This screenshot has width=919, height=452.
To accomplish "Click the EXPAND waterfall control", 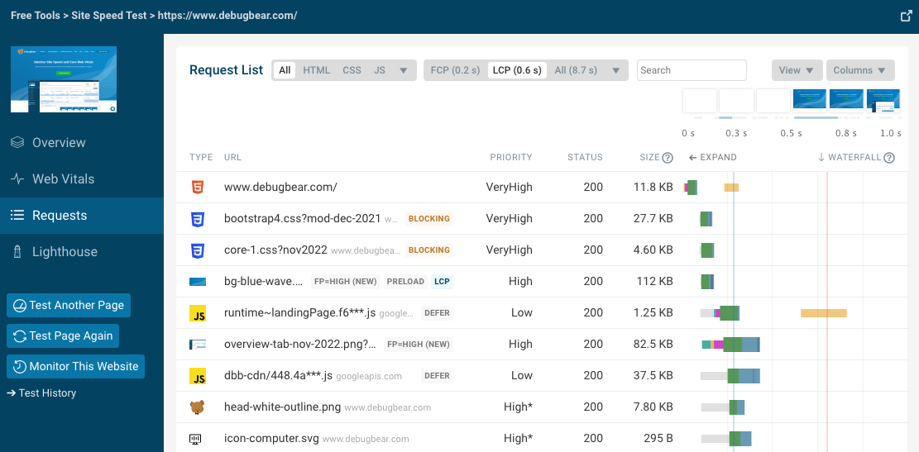I will 712,158.
